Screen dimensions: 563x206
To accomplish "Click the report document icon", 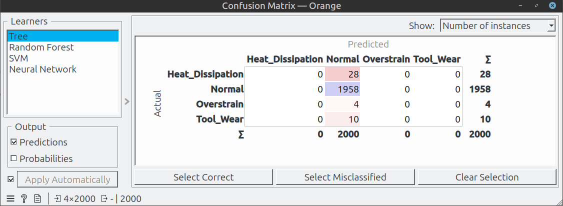I will point(37,198).
